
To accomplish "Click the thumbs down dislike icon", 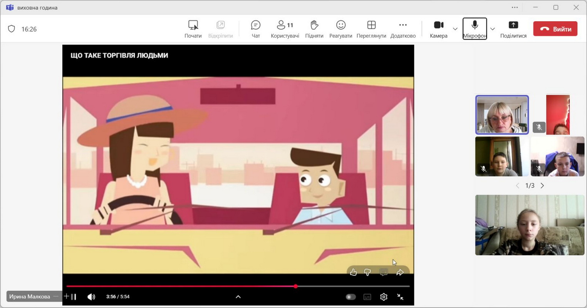I will 367,272.
